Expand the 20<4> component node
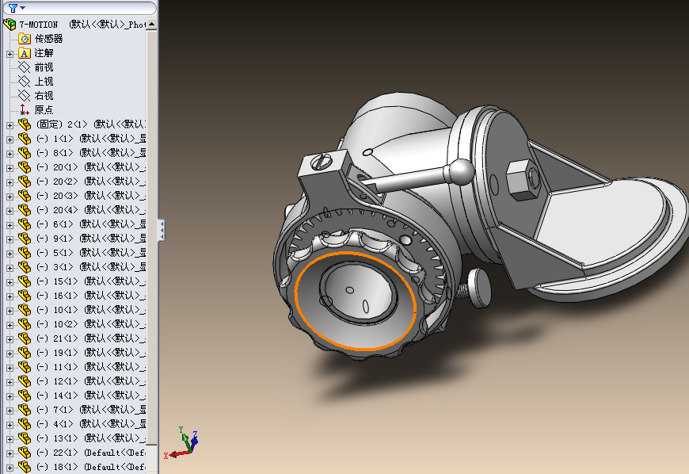Viewport: 689px width, 474px height. [x=10, y=211]
